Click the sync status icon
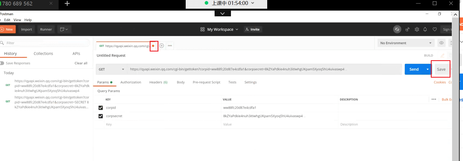This screenshot has height=161, width=463. click(x=397, y=29)
